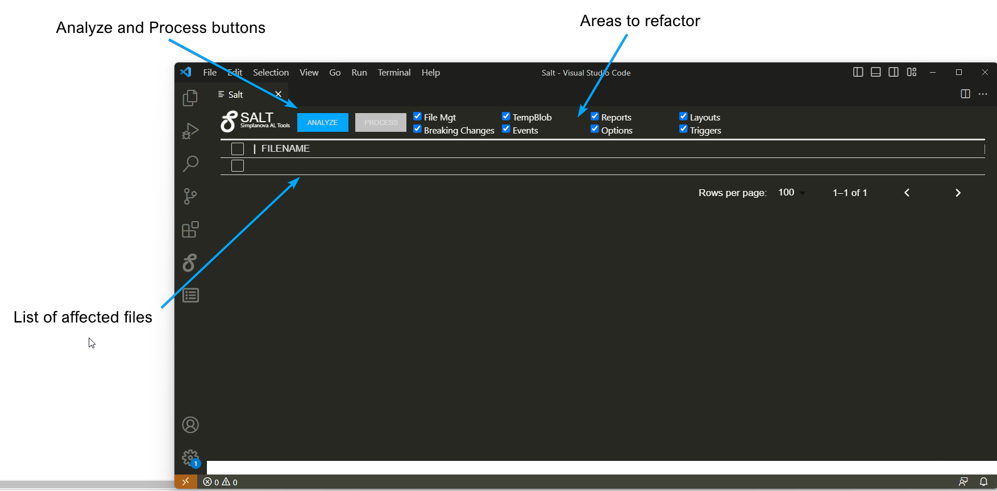The height and width of the screenshot is (491, 997).
Task: Open the Go menu
Action: [x=335, y=73]
